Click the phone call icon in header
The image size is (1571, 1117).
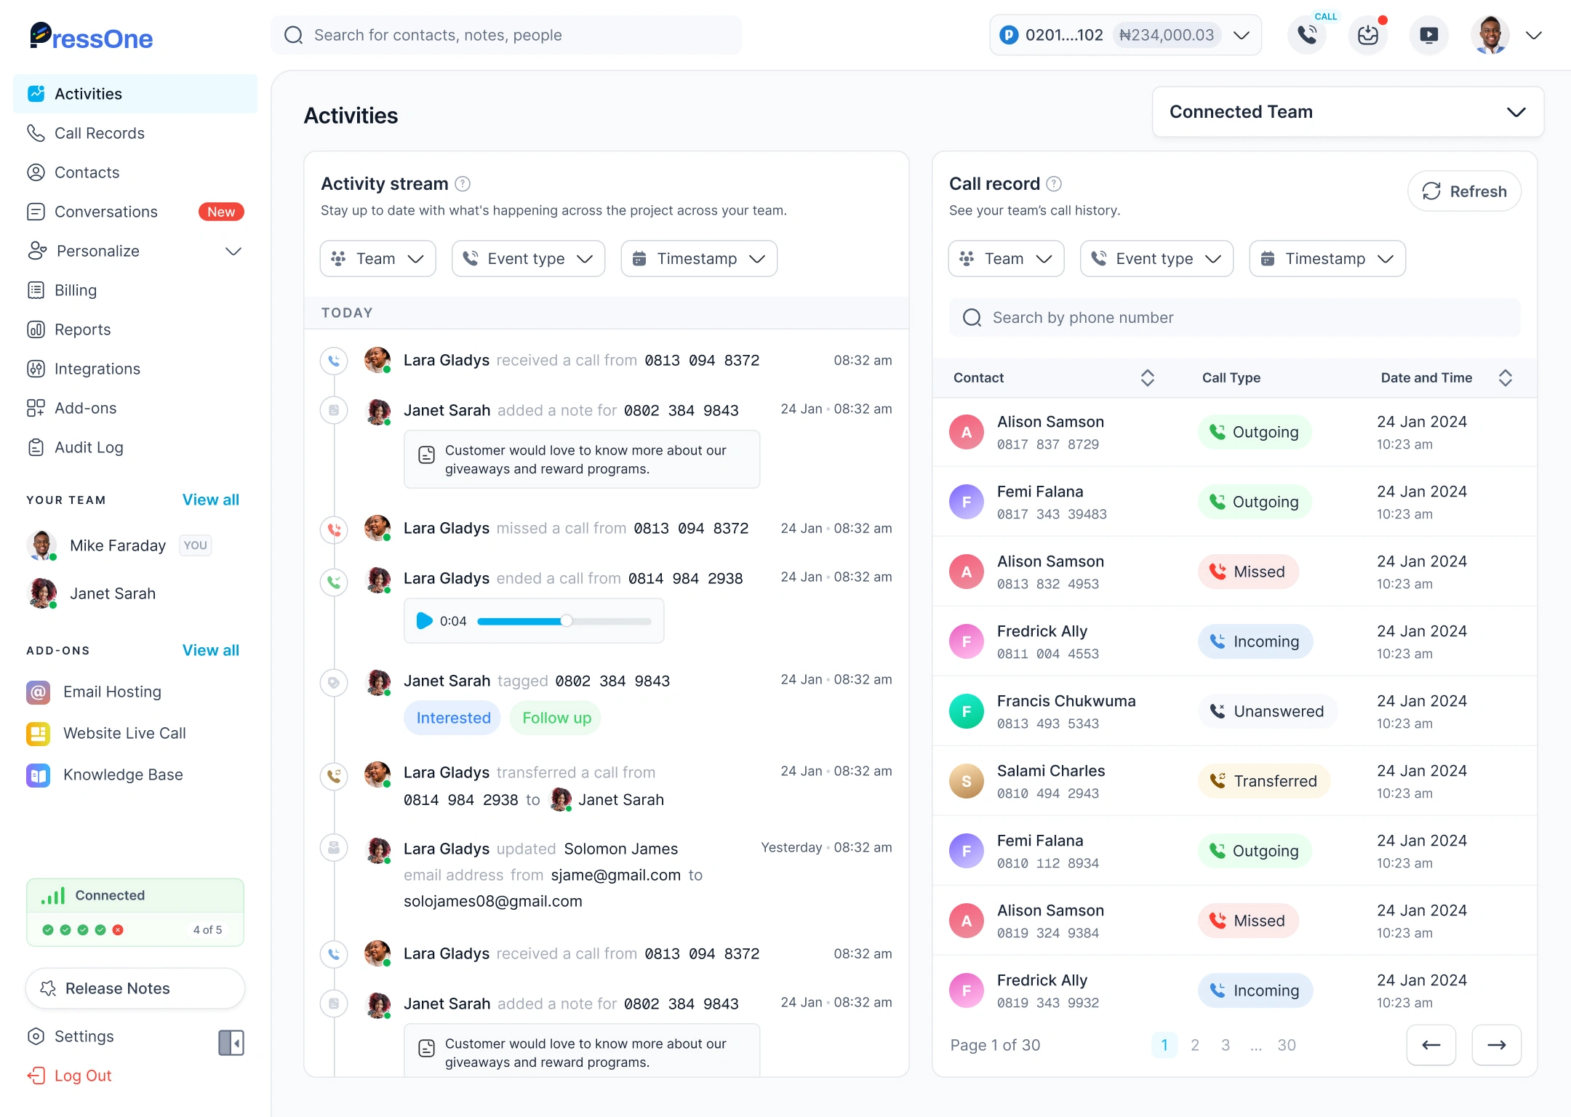tap(1307, 35)
